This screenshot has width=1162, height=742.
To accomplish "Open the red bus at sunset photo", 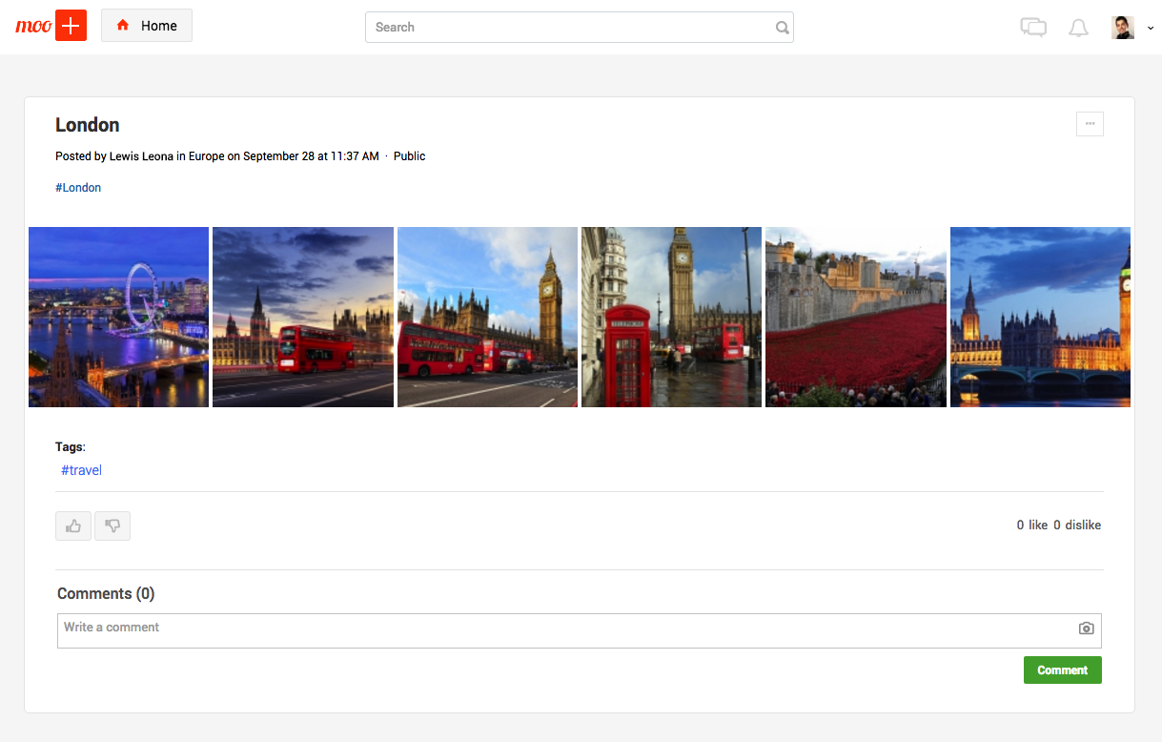I will pyautogui.click(x=303, y=317).
